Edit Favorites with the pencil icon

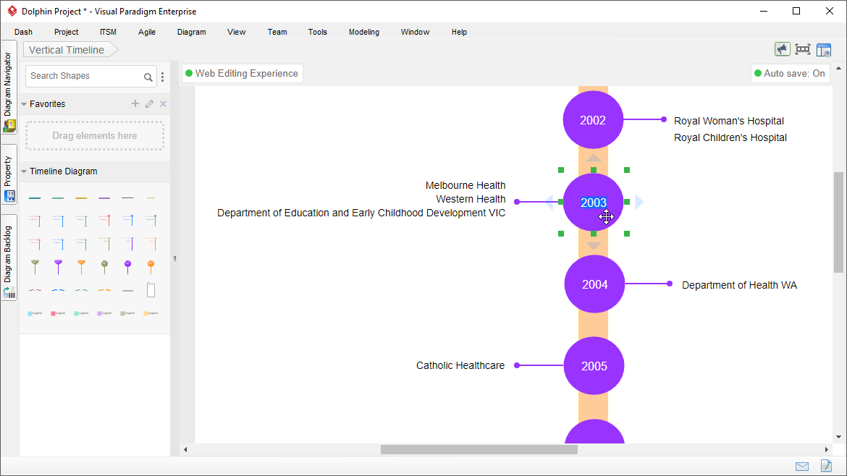[150, 103]
